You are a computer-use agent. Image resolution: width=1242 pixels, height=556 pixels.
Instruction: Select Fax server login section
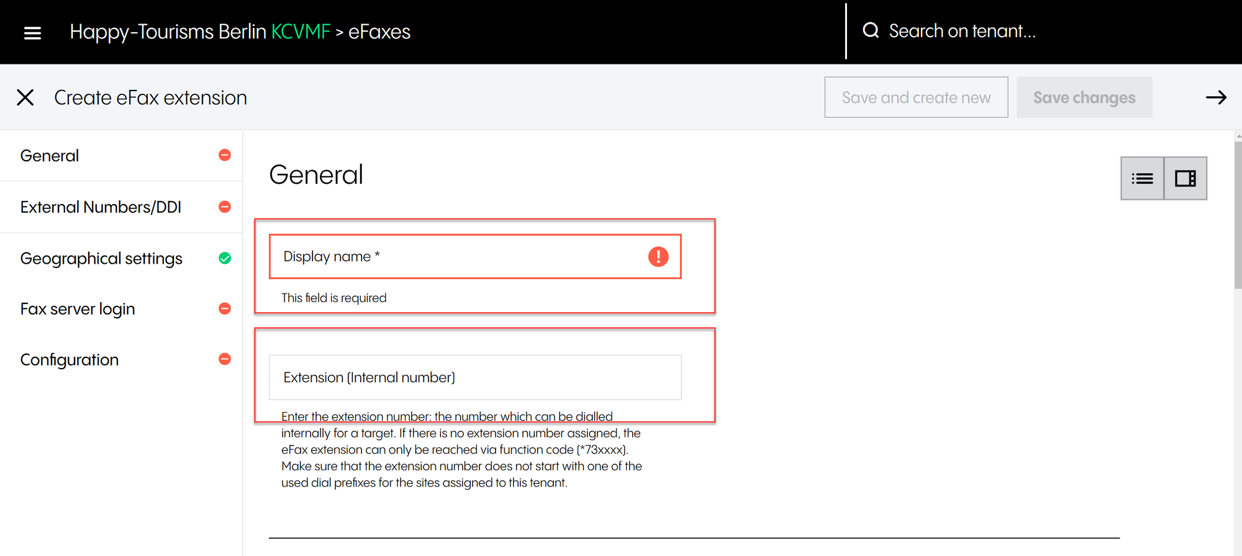point(78,309)
